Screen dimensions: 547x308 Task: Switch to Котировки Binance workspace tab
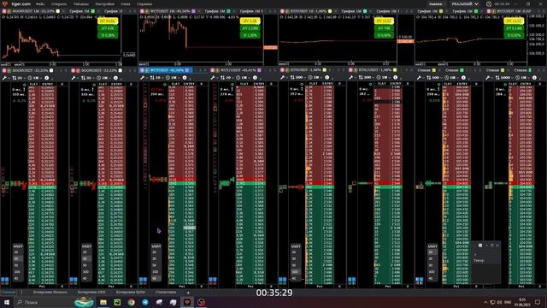point(50,293)
